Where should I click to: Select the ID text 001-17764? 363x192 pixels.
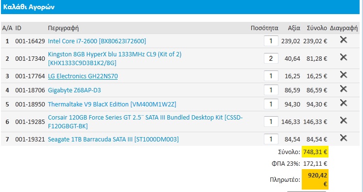point(30,76)
